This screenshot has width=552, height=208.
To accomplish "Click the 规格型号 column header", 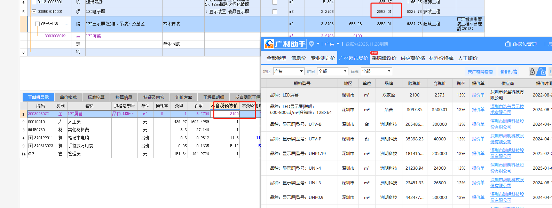I will (x=302, y=83).
